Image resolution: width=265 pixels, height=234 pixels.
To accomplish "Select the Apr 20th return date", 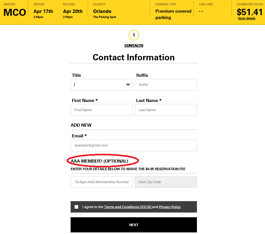I will tap(73, 11).
